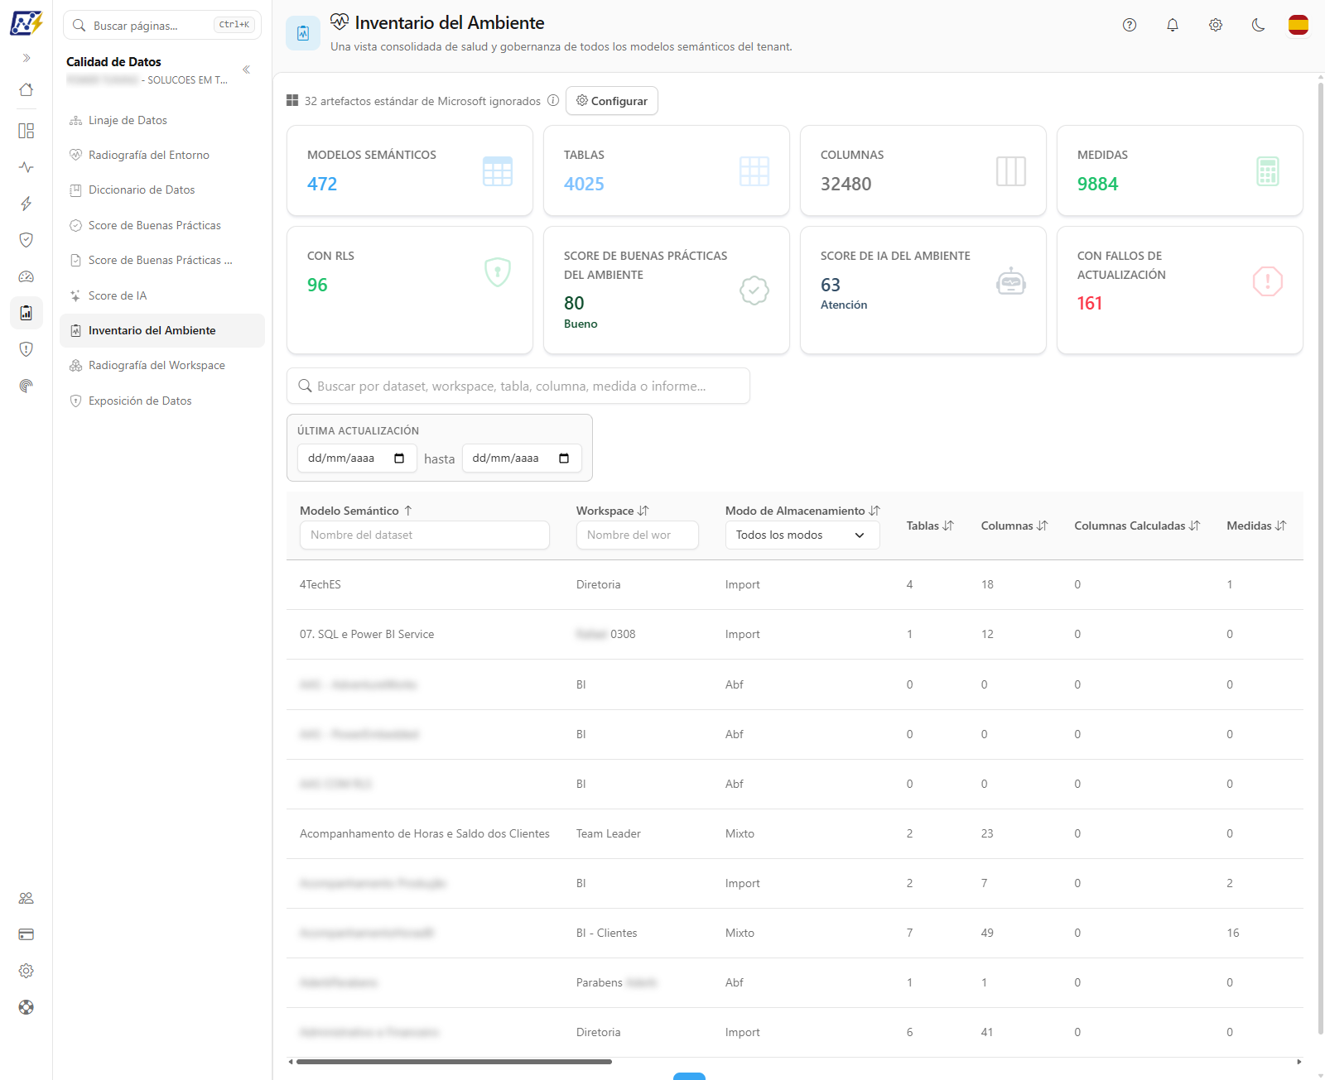Open Exposición de Datos page

pyautogui.click(x=162, y=401)
